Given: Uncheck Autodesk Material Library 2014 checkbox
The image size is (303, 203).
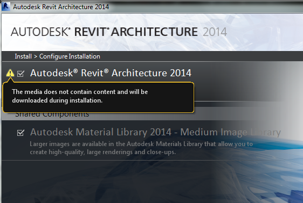Looking at the screenshot, I should click(20, 133).
